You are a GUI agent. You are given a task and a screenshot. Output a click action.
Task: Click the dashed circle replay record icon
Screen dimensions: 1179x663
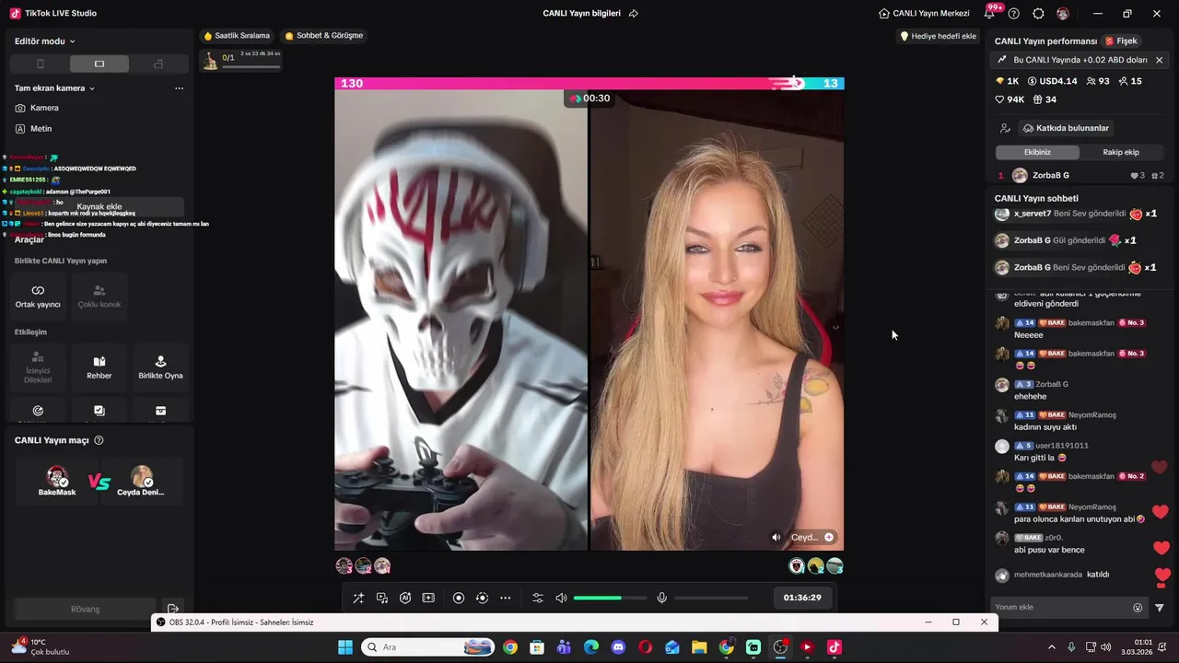point(482,598)
